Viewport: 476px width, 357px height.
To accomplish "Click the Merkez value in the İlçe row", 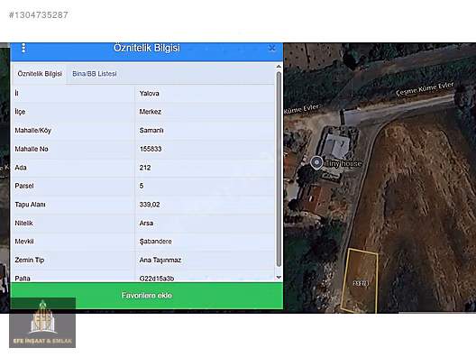I will tap(151, 112).
